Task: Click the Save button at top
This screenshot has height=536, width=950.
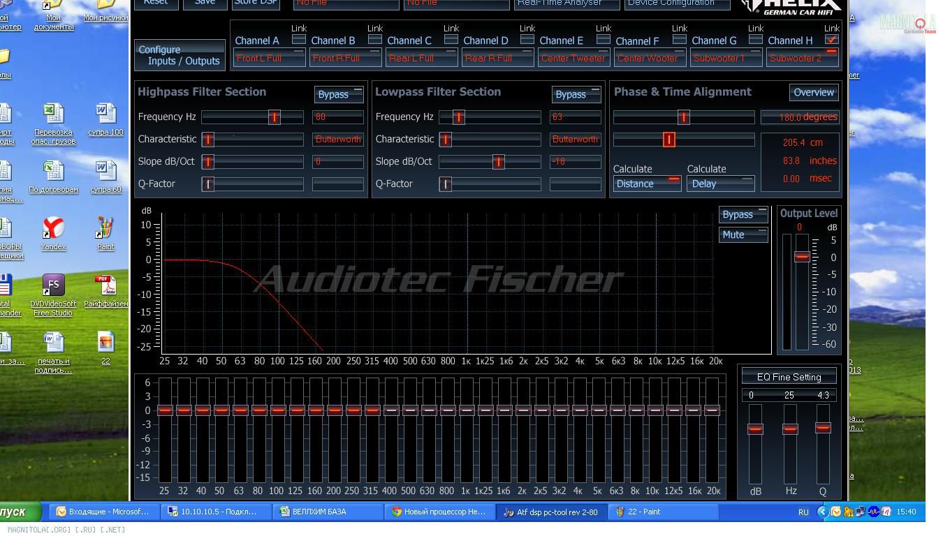Action: pyautogui.click(x=205, y=3)
